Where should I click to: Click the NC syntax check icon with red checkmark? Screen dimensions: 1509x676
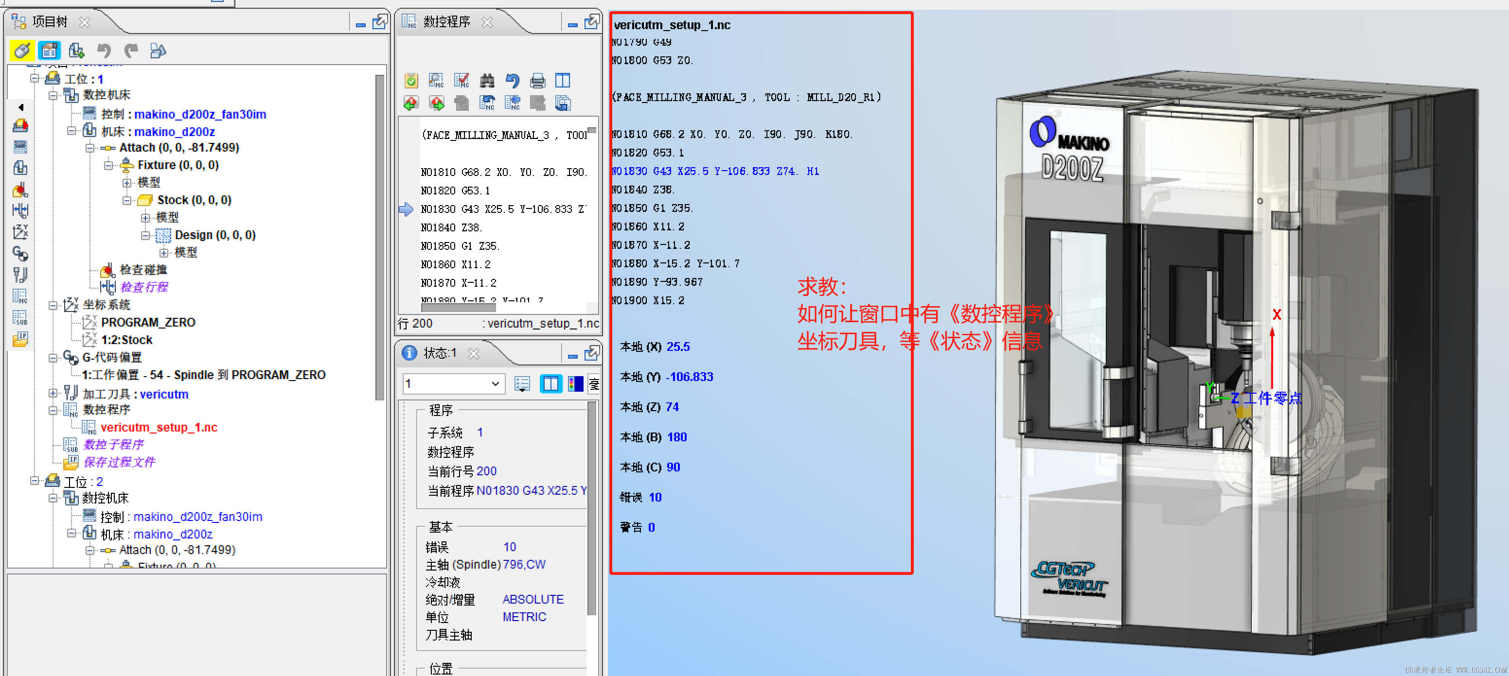point(462,80)
